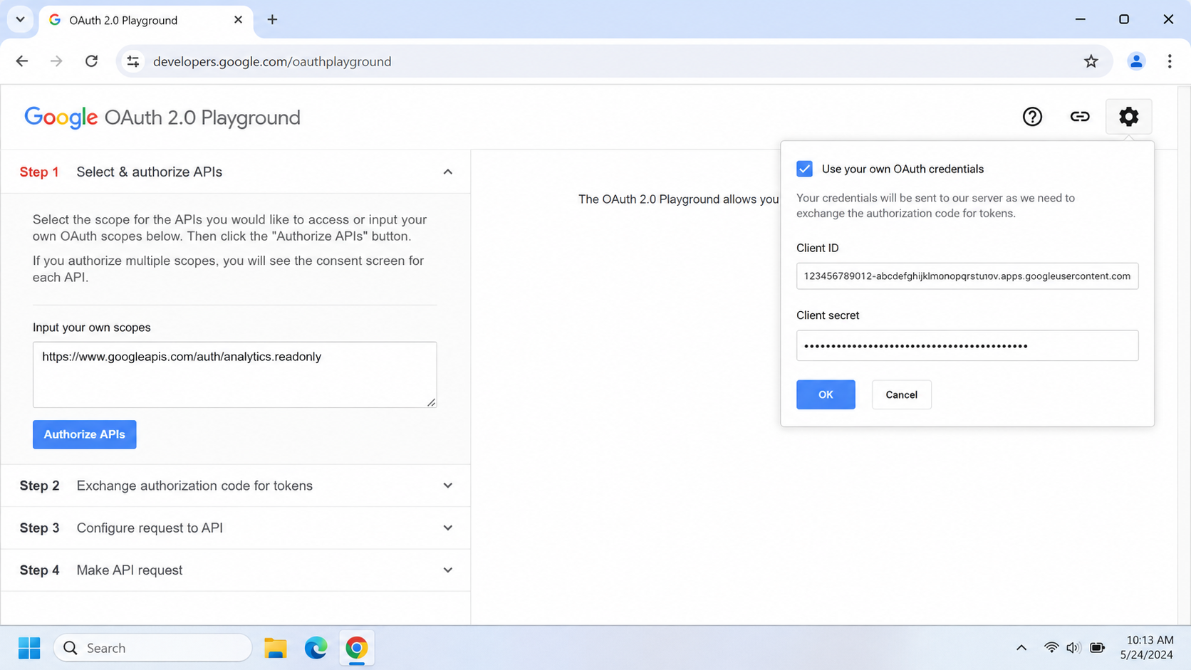Collapse Step 1 Select & authorize APIs
The image size is (1191, 670).
coord(235,172)
